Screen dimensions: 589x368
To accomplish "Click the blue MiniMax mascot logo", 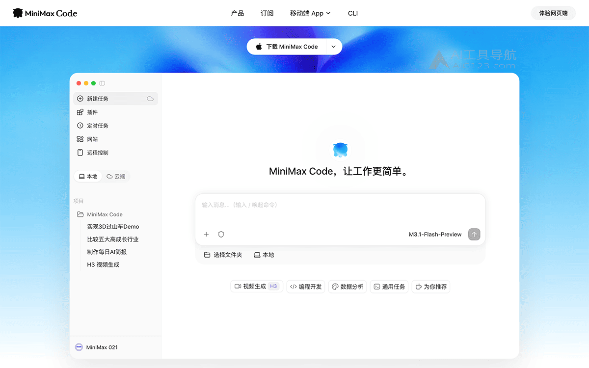I will coord(340,149).
